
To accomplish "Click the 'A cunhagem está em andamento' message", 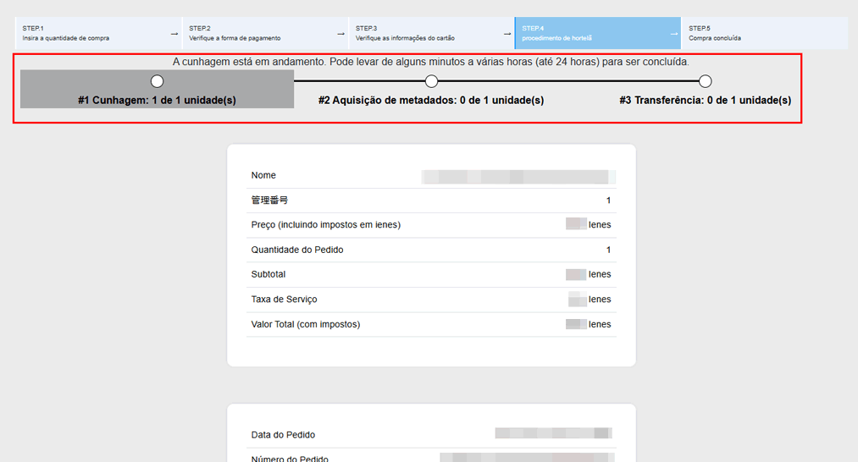I will click(x=430, y=62).
